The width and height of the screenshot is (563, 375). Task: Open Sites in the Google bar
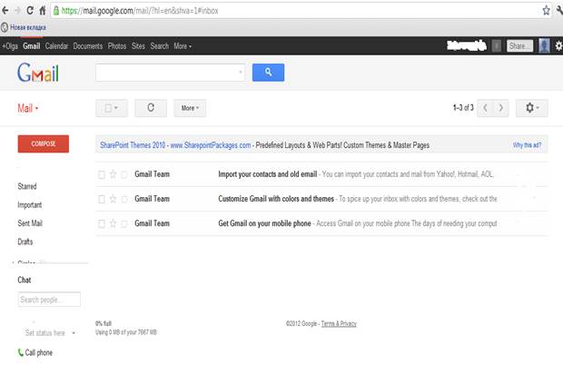(138, 46)
